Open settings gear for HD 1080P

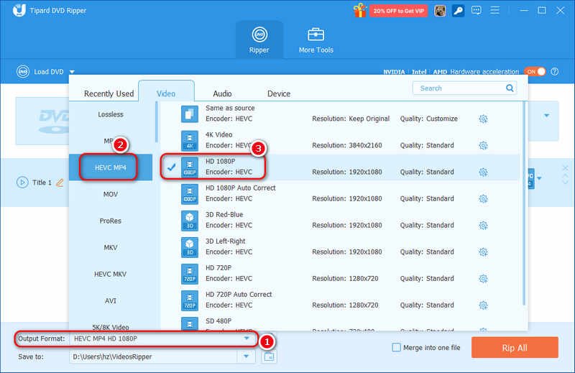point(483,172)
